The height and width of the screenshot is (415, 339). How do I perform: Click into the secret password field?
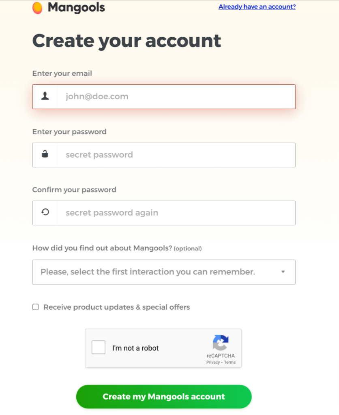pyautogui.click(x=176, y=155)
